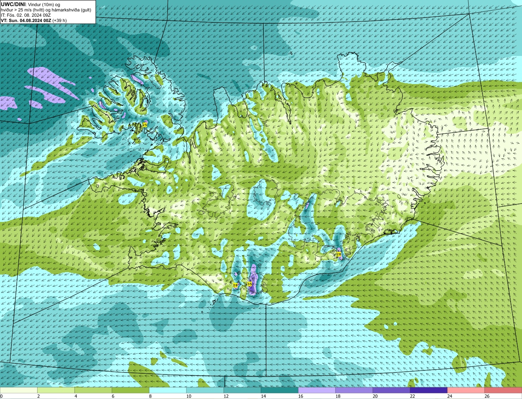The width and height of the screenshot is (522, 399).
Task: Click the yellow 28 gust label beside the 35
Action: click(x=235, y=285)
